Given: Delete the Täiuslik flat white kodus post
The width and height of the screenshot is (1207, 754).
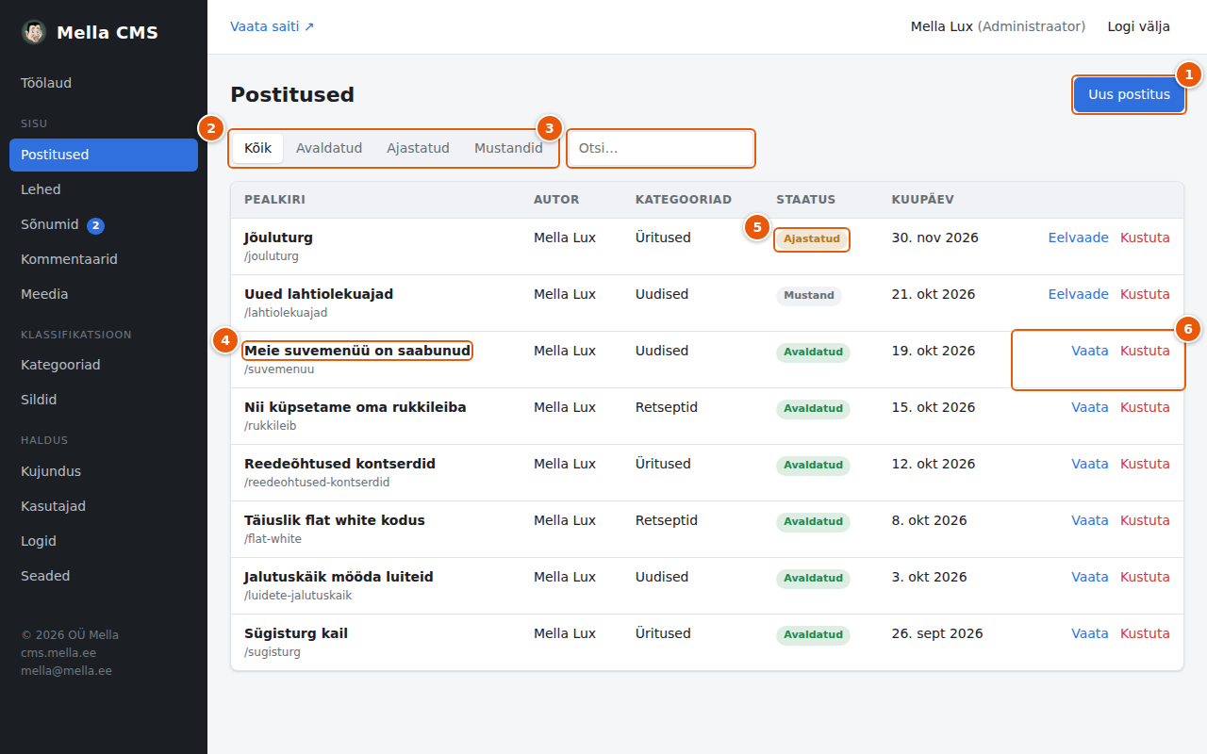Looking at the screenshot, I should point(1145,520).
